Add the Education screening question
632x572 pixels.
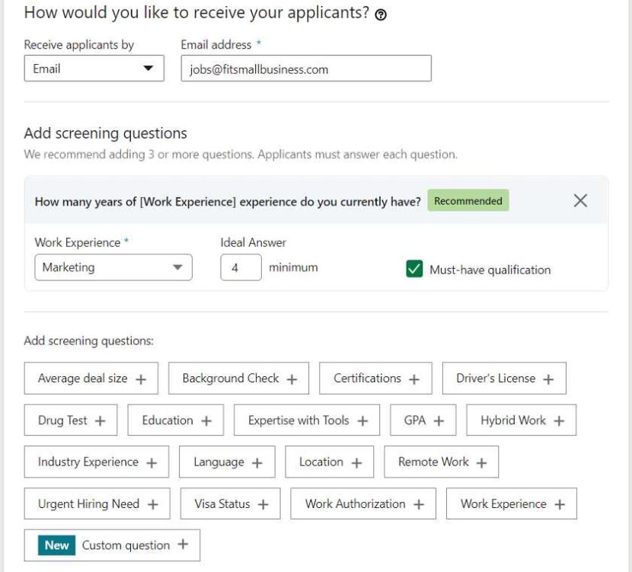pos(175,420)
